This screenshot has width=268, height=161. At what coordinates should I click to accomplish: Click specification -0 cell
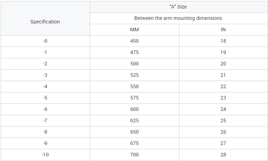[45, 41]
